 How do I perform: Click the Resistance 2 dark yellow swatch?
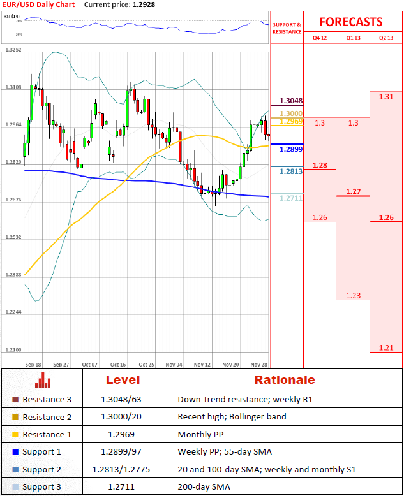[15, 417]
